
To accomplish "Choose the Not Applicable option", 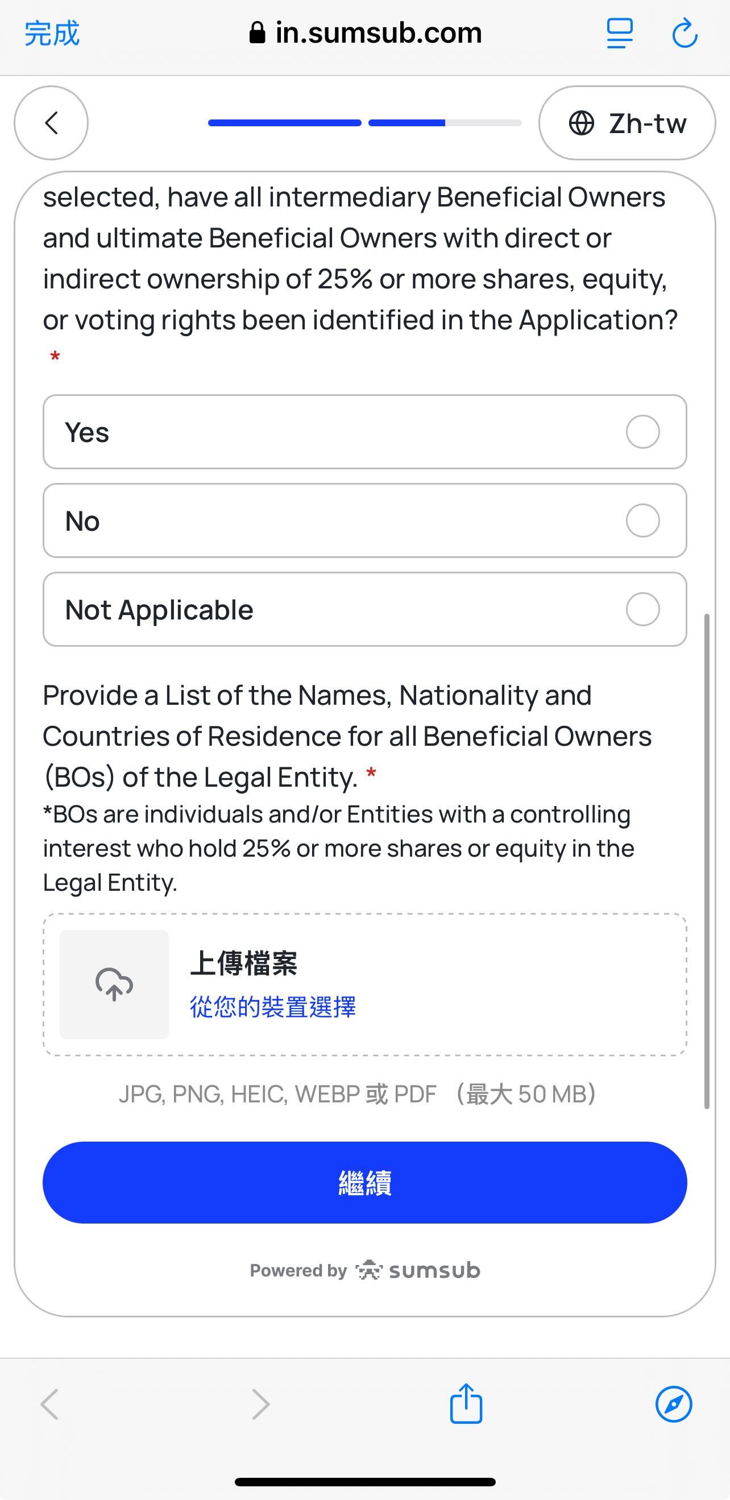I will (x=642, y=610).
